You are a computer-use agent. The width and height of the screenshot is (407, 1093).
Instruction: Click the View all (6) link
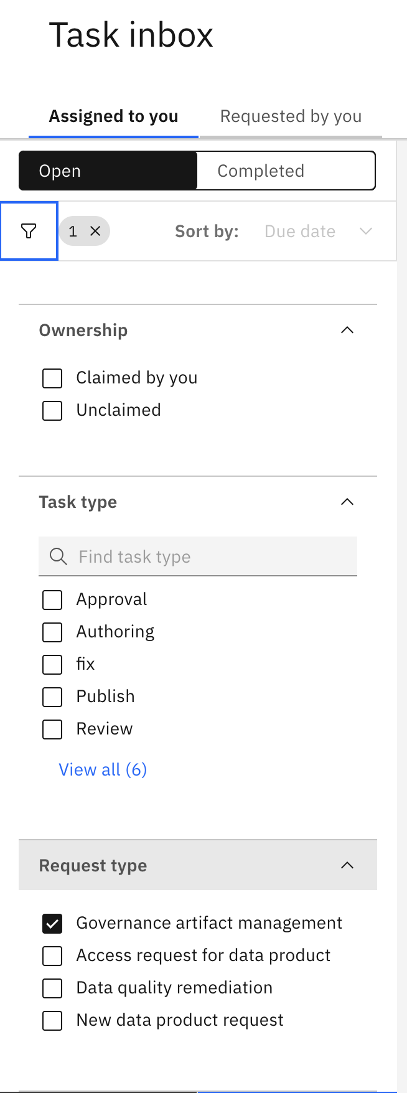(103, 770)
